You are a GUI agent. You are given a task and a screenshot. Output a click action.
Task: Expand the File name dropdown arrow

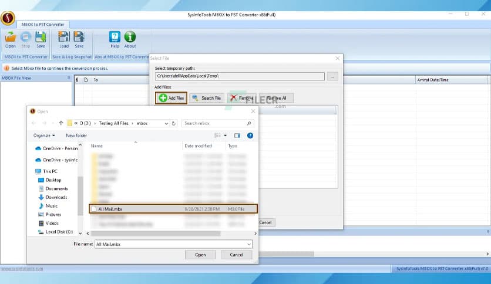[249, 244]
